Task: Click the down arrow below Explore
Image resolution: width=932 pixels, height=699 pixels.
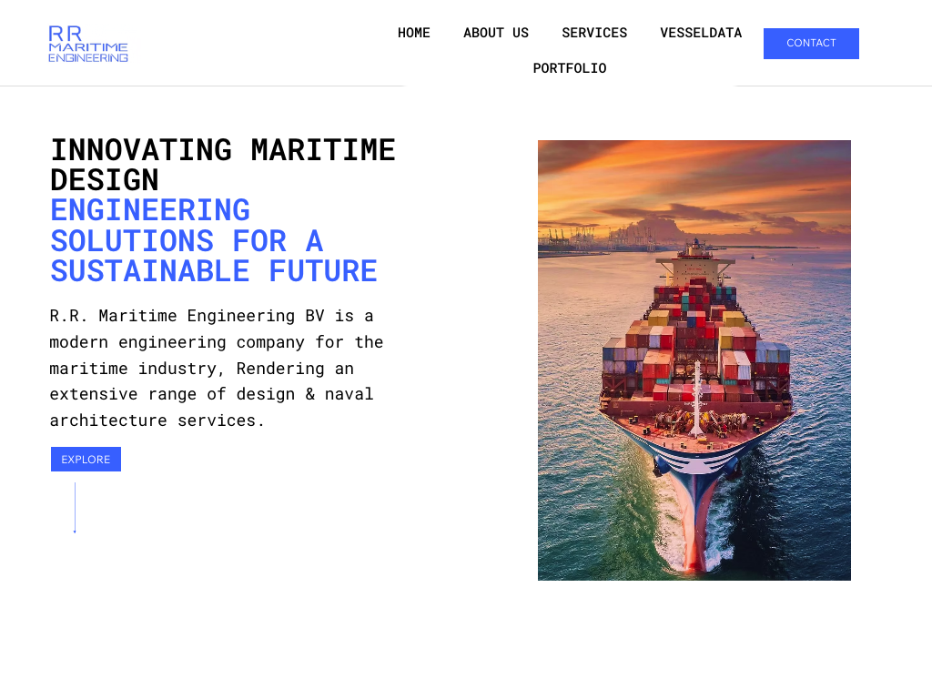Action: coord(75,508)
